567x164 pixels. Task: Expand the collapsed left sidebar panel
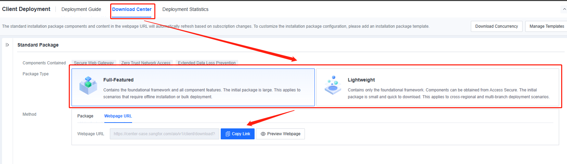(7, 45)
